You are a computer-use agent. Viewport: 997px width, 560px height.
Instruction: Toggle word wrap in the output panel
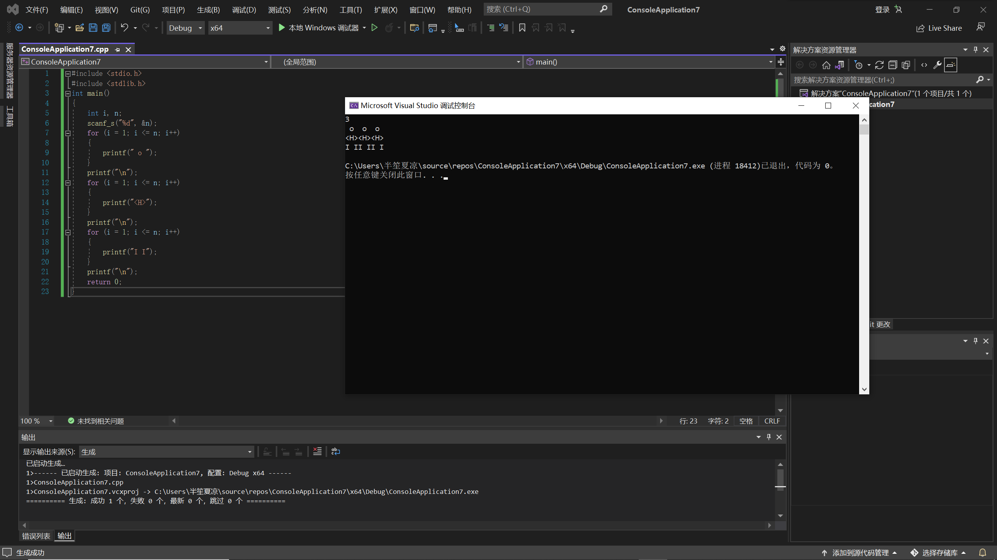(335, 451)
